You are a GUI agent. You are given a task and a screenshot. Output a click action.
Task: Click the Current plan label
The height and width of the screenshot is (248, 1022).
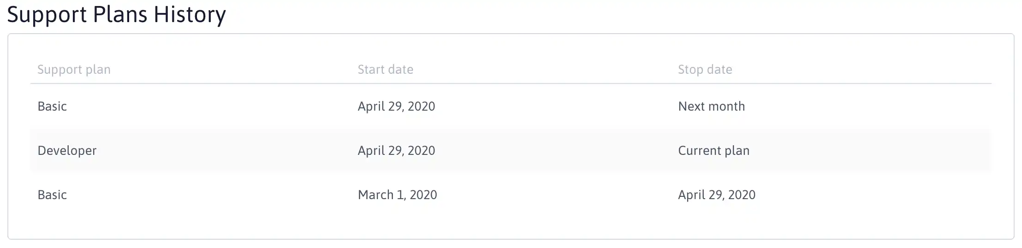pyautogui.click(x=714, y=151)
